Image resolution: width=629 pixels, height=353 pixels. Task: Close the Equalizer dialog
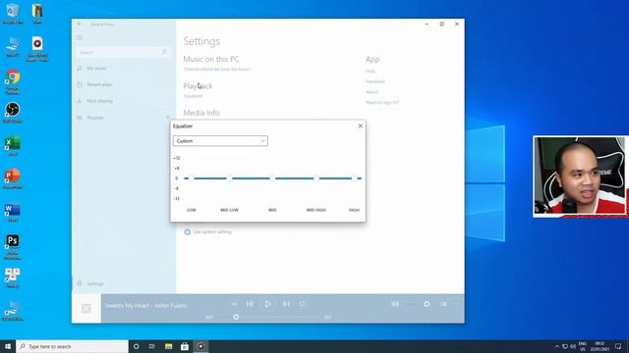coord(360,126)
